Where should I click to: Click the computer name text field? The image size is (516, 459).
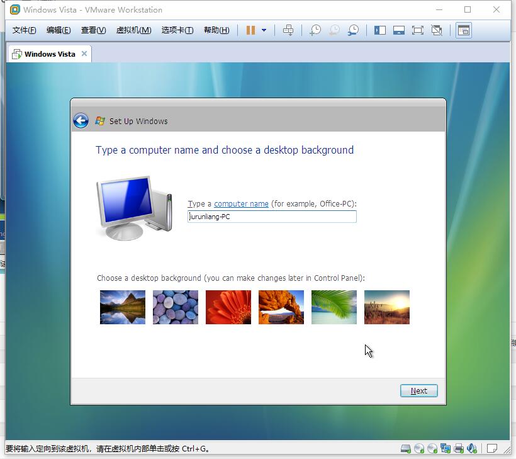coord(272,217)
